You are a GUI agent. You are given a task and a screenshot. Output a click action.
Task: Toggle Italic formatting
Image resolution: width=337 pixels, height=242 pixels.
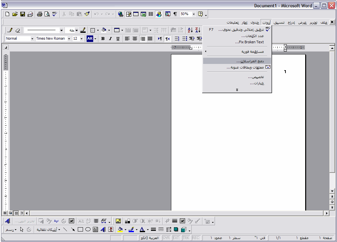(x=111, y=39)
